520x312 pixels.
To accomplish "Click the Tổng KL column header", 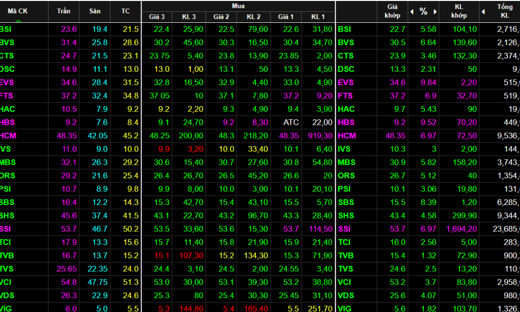I will (505, 11).
